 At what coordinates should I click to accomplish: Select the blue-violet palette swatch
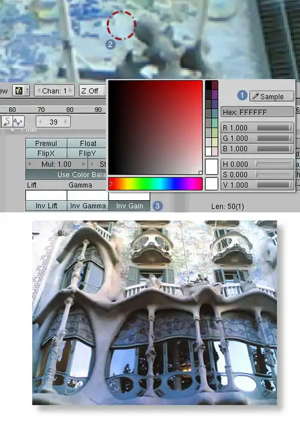[x=215, y=104]
